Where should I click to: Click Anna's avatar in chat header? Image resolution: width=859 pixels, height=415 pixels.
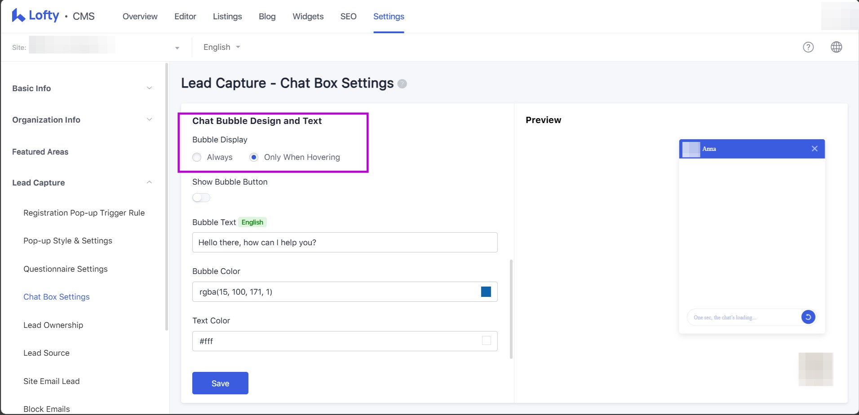[x=691, y=149]
